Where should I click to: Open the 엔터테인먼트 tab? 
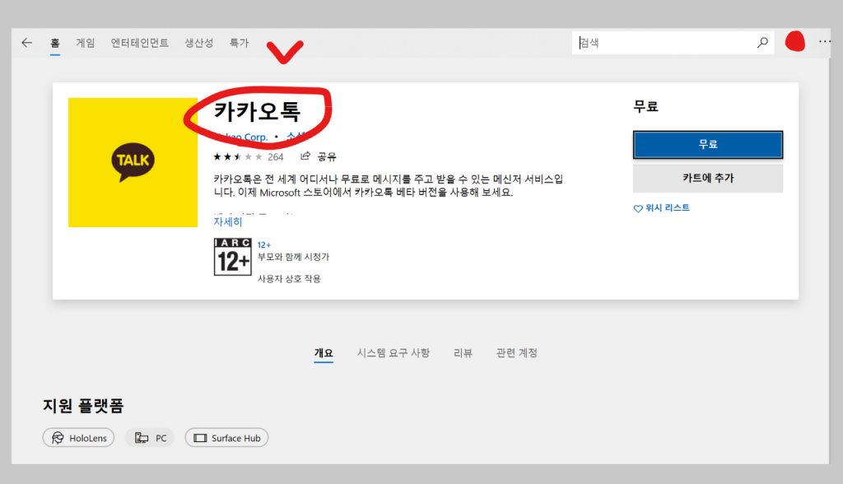click(139, 43)
